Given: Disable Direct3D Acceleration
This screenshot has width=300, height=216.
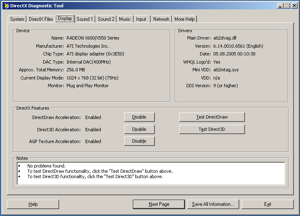Looking at the screenshot, I should 139,129.
